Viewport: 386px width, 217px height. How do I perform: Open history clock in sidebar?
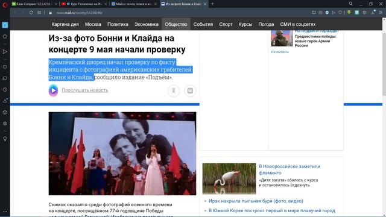pyautogui.click(x=5, y=90)
